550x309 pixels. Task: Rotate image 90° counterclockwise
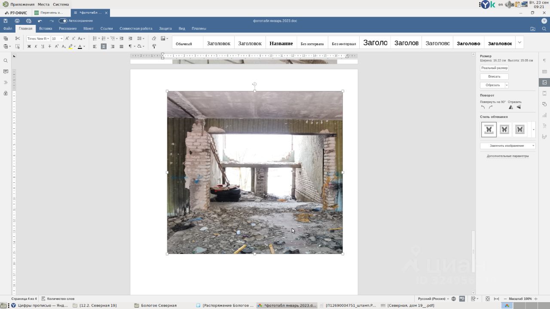click(x=483, y=107)
